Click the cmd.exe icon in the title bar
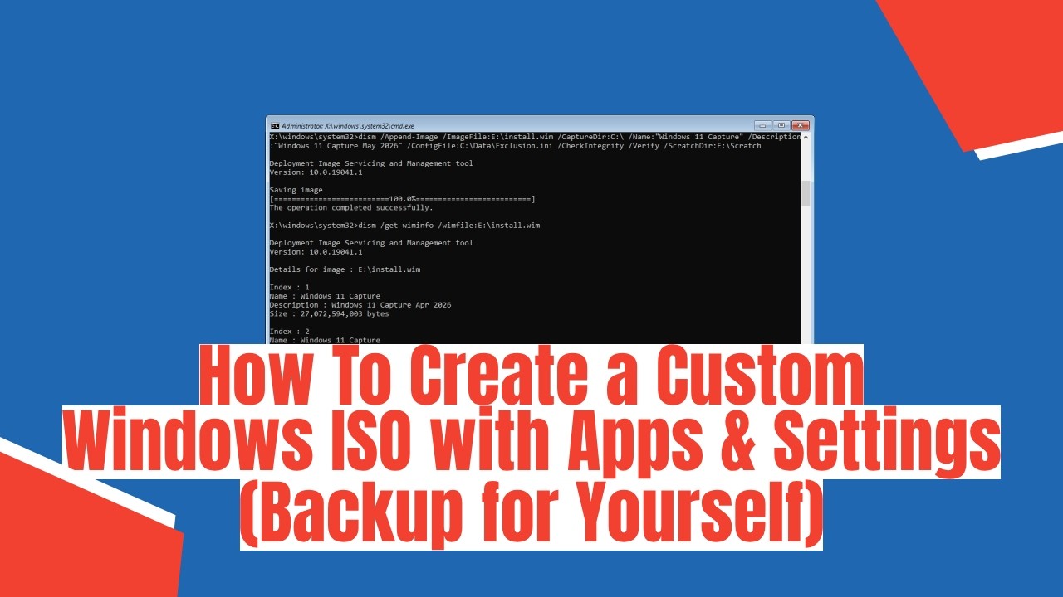This screenshot has width=1063, height=597. click(275, 125)
